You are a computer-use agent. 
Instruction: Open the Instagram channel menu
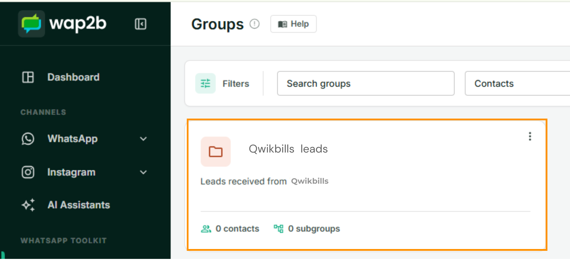[71, 172]
